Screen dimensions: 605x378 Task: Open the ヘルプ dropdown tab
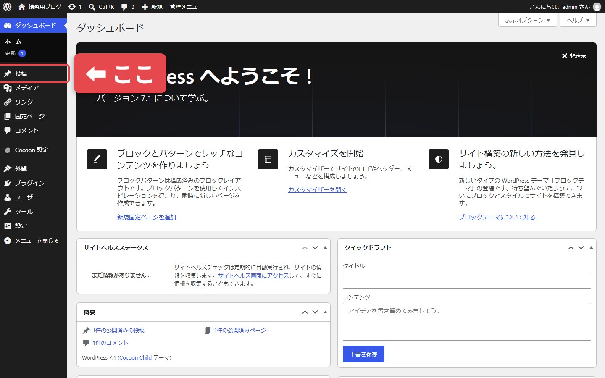(x=578, y=20)
